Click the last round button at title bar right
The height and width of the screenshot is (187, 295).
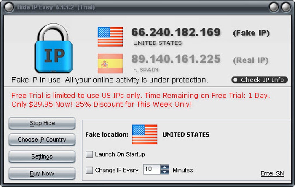click(x=286, y=7)
